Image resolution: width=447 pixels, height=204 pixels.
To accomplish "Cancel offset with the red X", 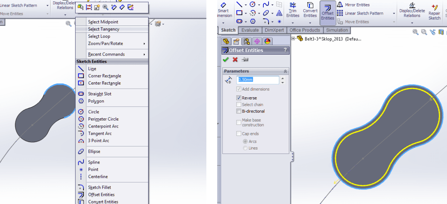I will [235, 60].
